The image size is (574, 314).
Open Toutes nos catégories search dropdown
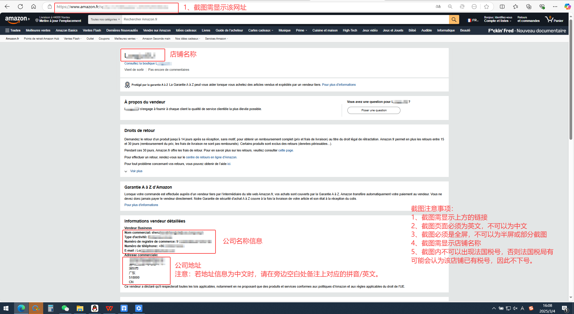[105, 19]
